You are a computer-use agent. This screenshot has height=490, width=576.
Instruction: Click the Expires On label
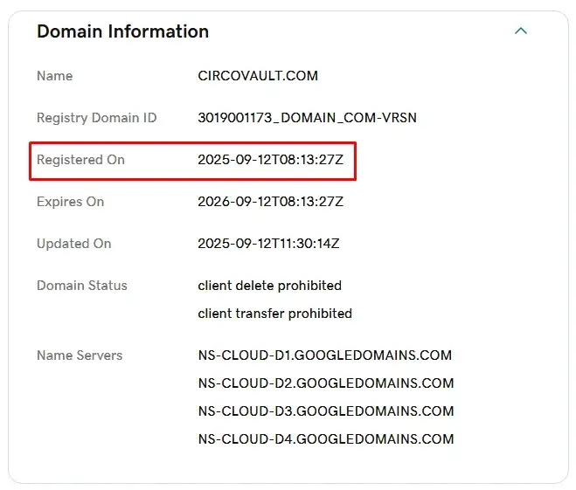point(71,202)
